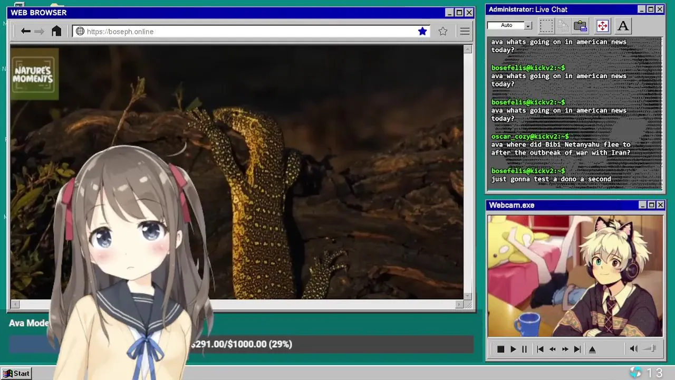Click the globe icon in the address bar
The image size is (675, 380).
tap(80, 31)
